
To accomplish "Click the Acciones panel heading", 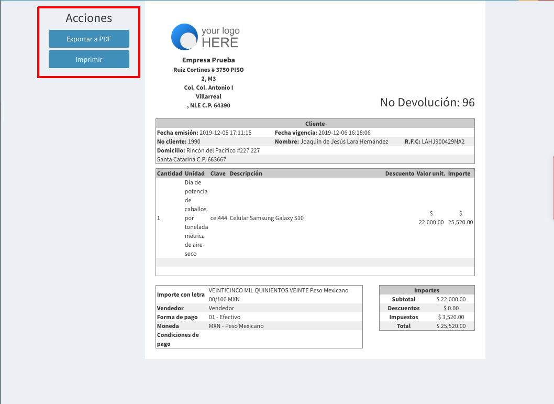I will click(x=88, y=18).
